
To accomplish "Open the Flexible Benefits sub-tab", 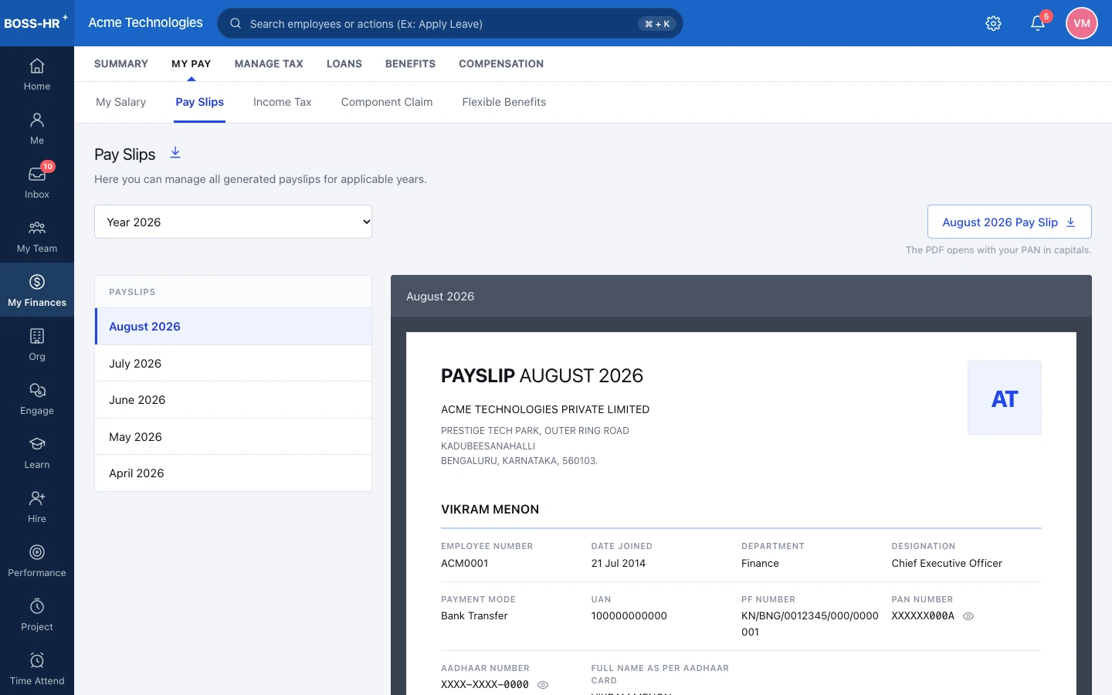I will point(504,102).
